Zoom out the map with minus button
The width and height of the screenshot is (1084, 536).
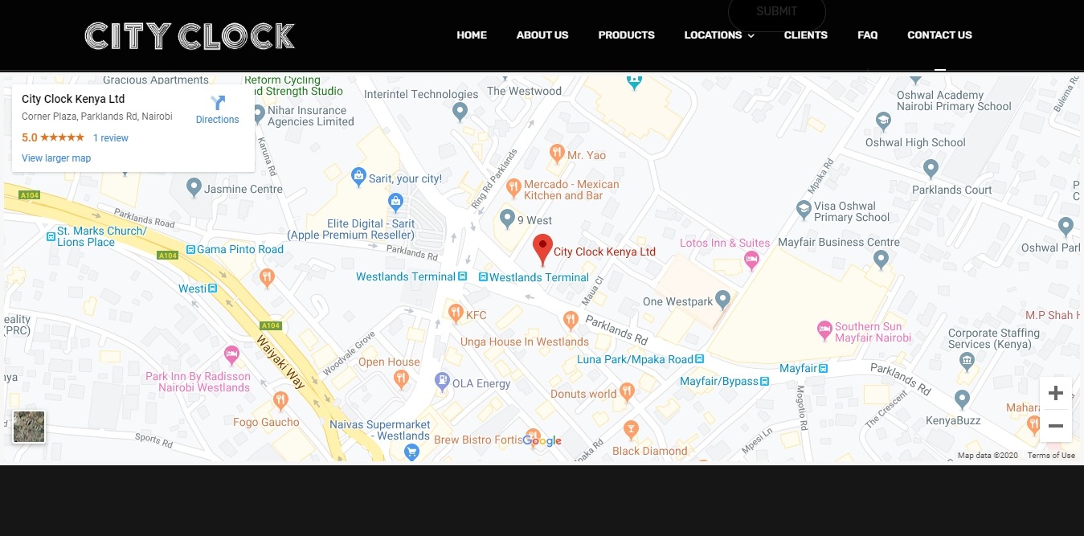[x=1055, y=426]
